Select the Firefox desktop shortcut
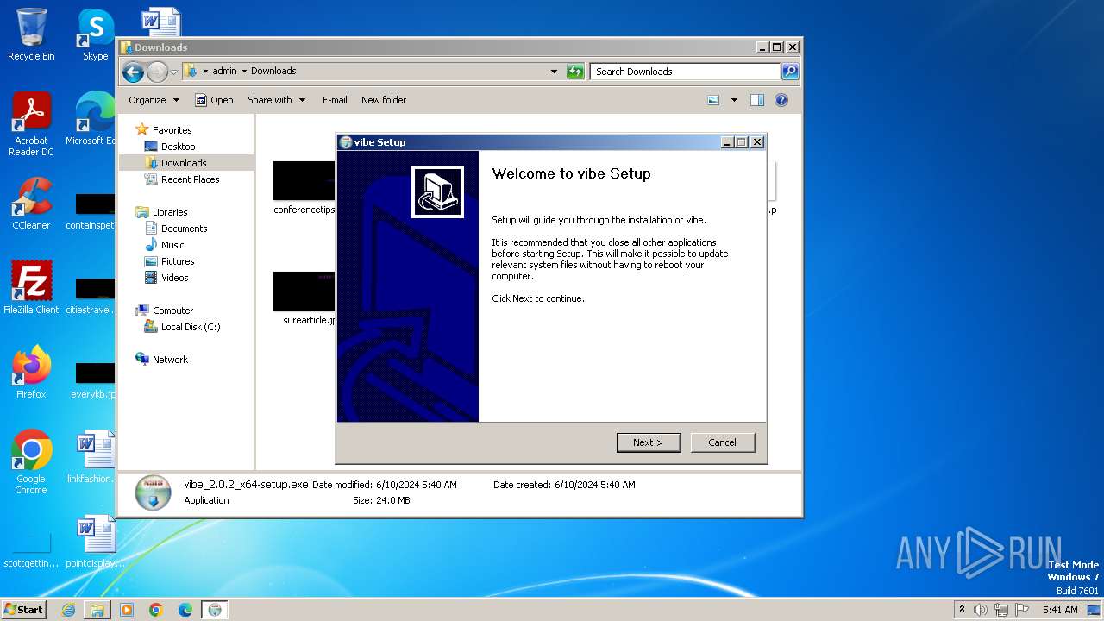1104x621 pixels. pyautogui.click(x=31, y=373)
